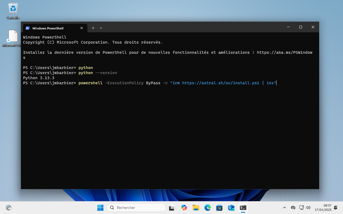Minimize the terminal window
This screenshot has width=343, height=214.
click(288, 27)
